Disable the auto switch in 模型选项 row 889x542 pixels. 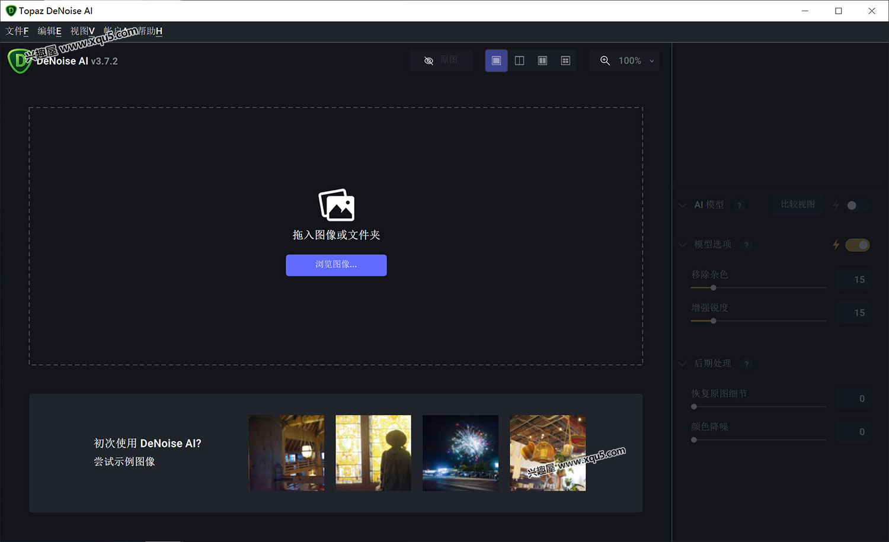(857, 245)
